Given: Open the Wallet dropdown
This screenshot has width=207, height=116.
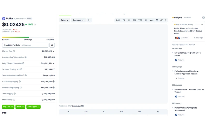Looking at the screenshot, I should 20,107.
